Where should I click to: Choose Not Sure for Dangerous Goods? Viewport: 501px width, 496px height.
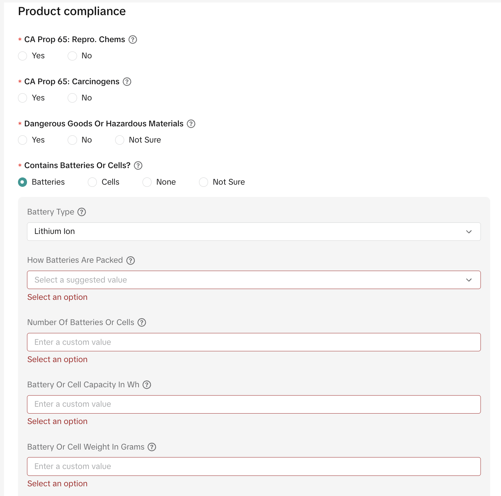120,140
